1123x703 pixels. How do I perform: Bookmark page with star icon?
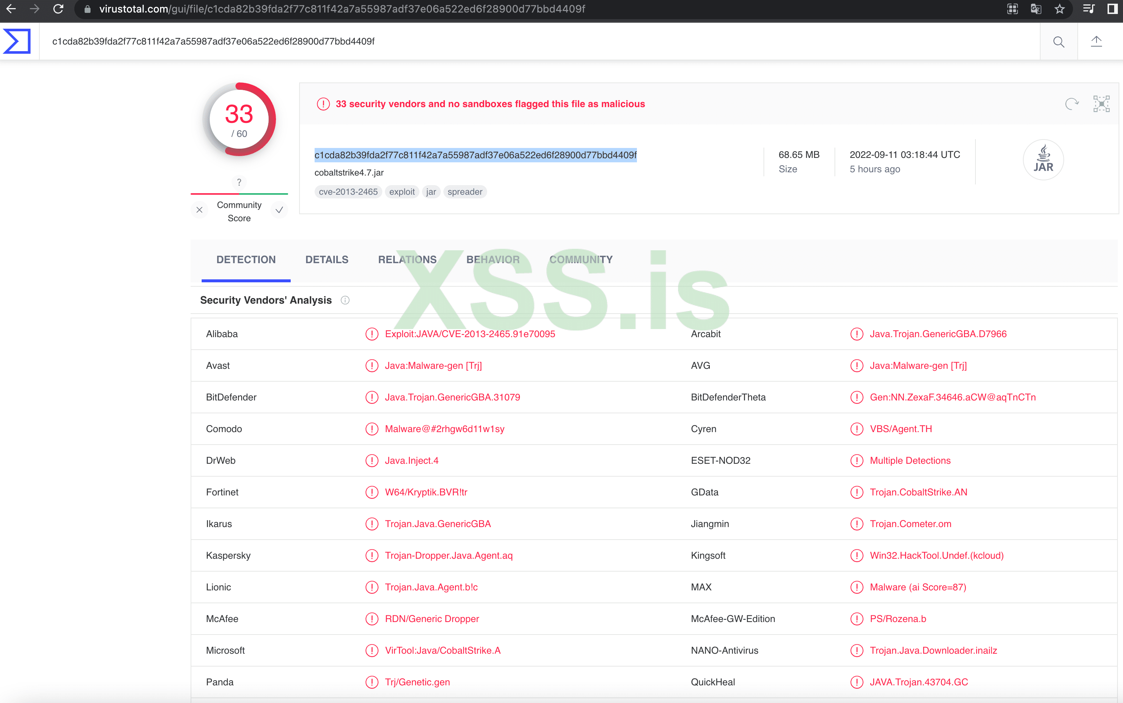1059,9
